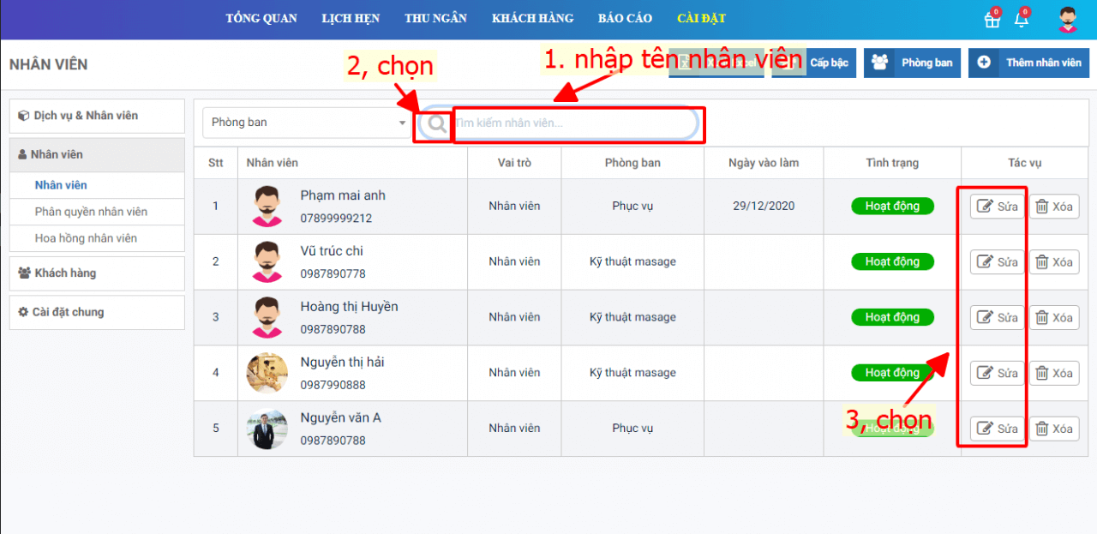This screenshot has height=534, width=1097.
Task: Click Sửa for Vũ trúc chi
Action: pyautogui.click(x=997, y=262)
